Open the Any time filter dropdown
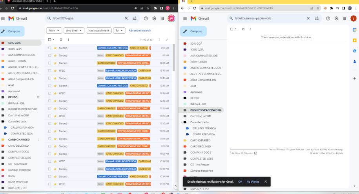 pos(74,31)
